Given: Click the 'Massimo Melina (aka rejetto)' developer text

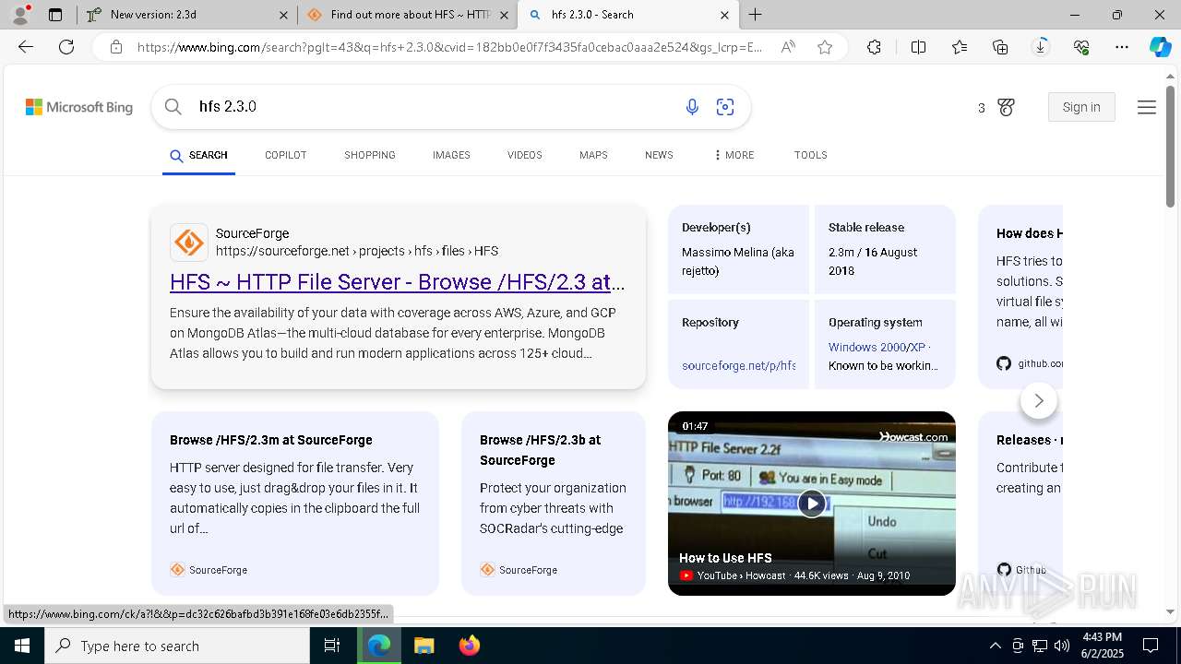Looking at the screenshot, I should pyautogui.click(x=738, y=261).
